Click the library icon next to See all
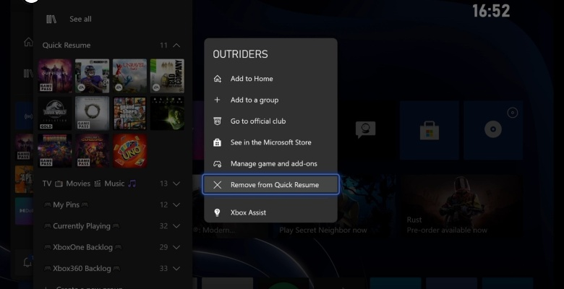 point(51,19)
